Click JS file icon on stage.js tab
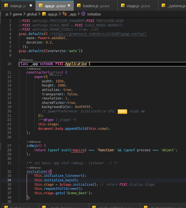 point(123,6)
